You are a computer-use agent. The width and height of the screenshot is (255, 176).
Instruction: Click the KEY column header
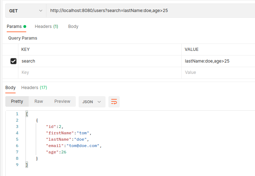point(99,49)
